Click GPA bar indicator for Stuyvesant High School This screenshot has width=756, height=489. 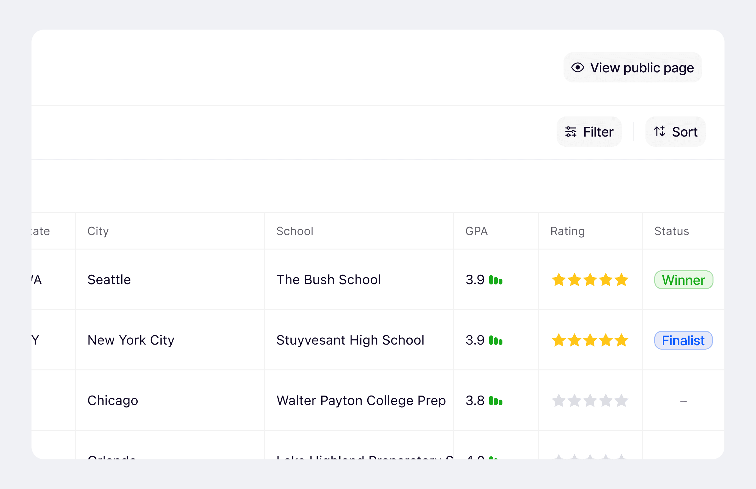495,340
